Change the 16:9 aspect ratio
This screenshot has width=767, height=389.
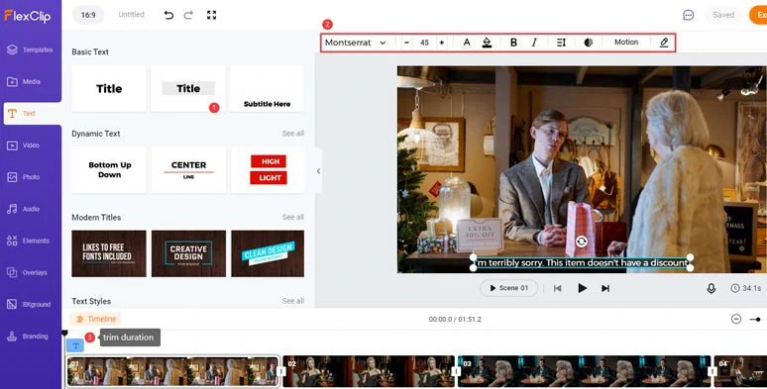[88, 15]
